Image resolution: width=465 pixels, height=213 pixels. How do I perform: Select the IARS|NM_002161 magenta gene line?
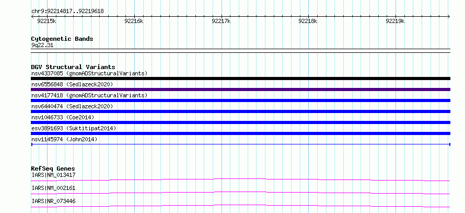pyautogui.click(x=240, y=193)
